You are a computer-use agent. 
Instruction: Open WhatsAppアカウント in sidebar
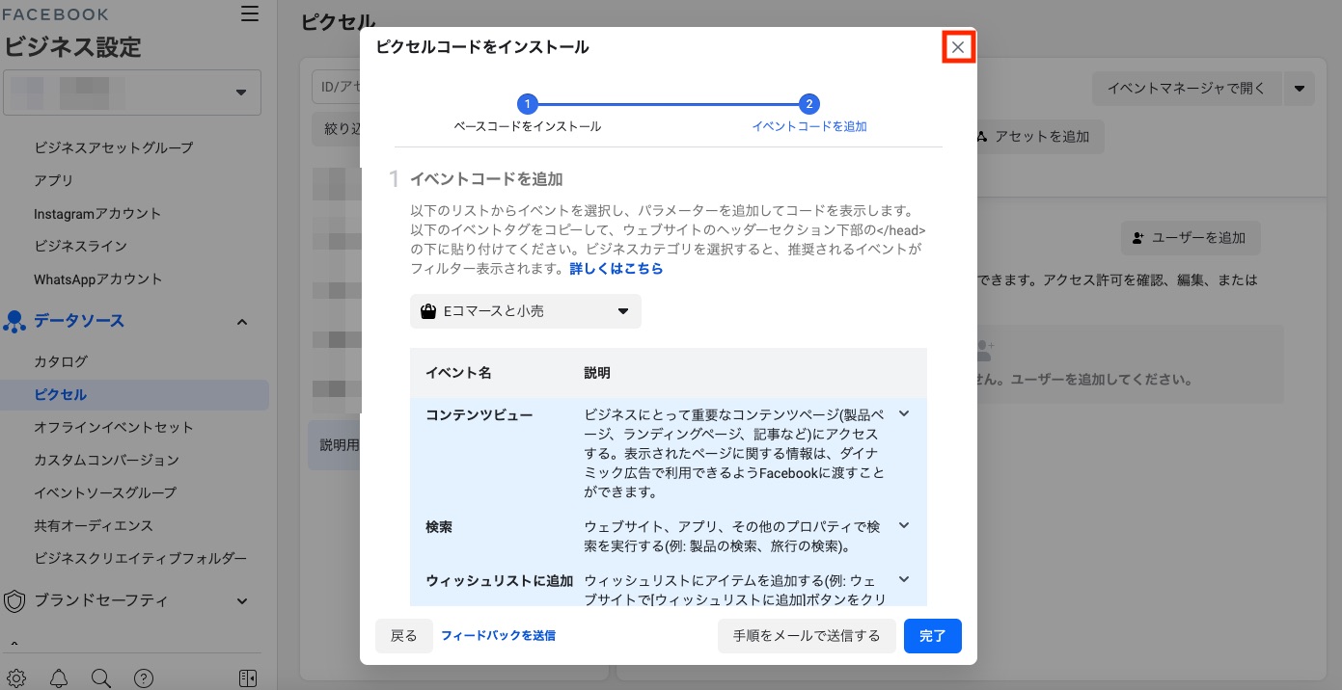tap(98, 279)
